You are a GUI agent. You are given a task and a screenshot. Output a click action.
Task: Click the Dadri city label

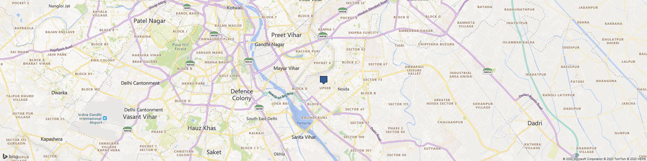click(535, 123)
